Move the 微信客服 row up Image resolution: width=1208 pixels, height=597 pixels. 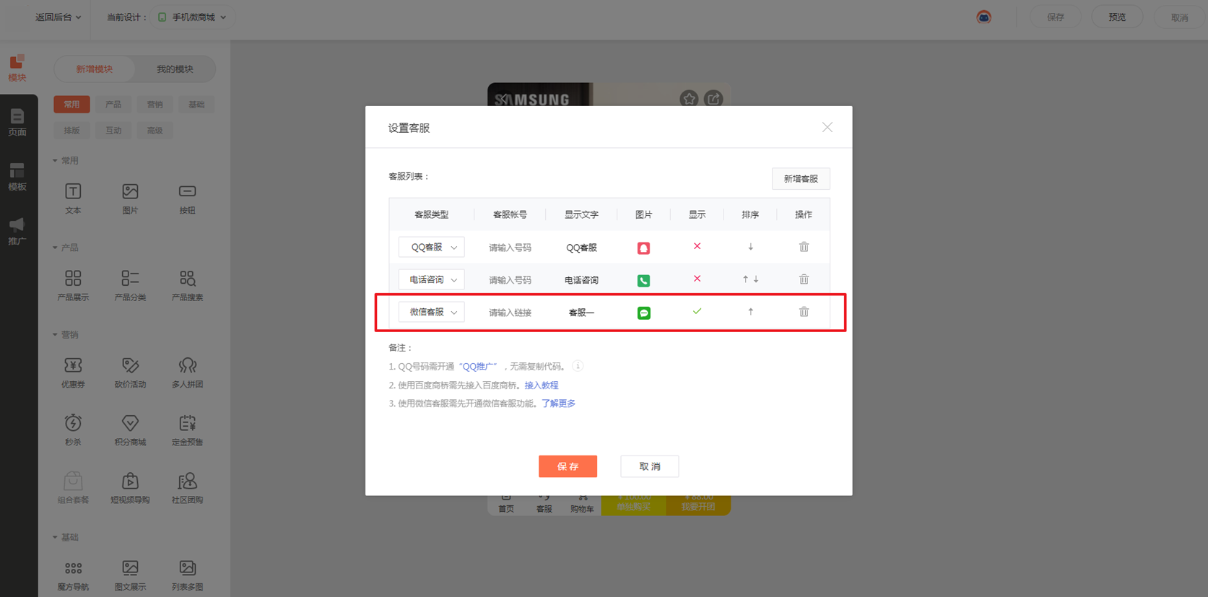point(751,312)
